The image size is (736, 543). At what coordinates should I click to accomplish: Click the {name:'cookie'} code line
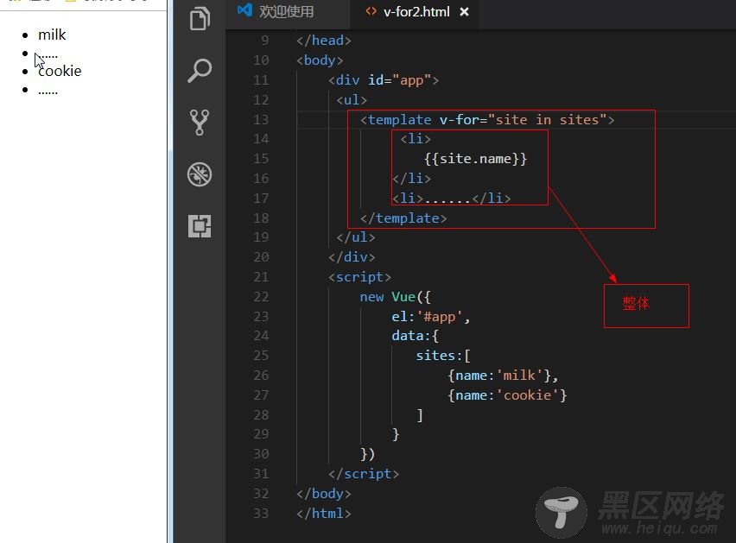point(507,395)
